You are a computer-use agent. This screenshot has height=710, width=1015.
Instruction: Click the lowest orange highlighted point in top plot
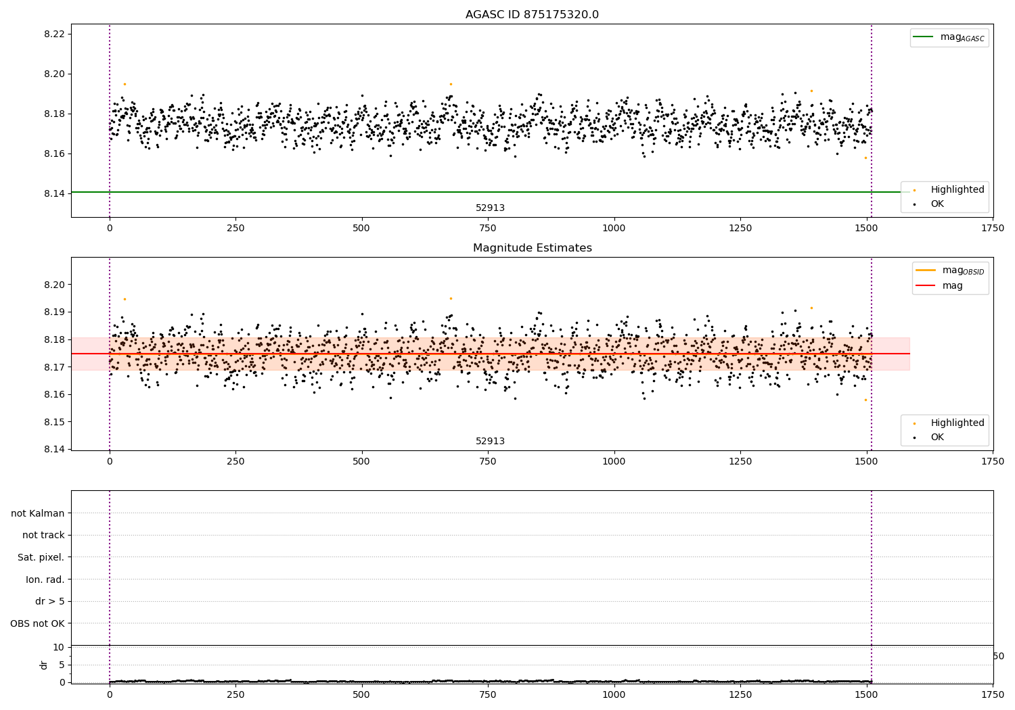(x=865, y=158)
